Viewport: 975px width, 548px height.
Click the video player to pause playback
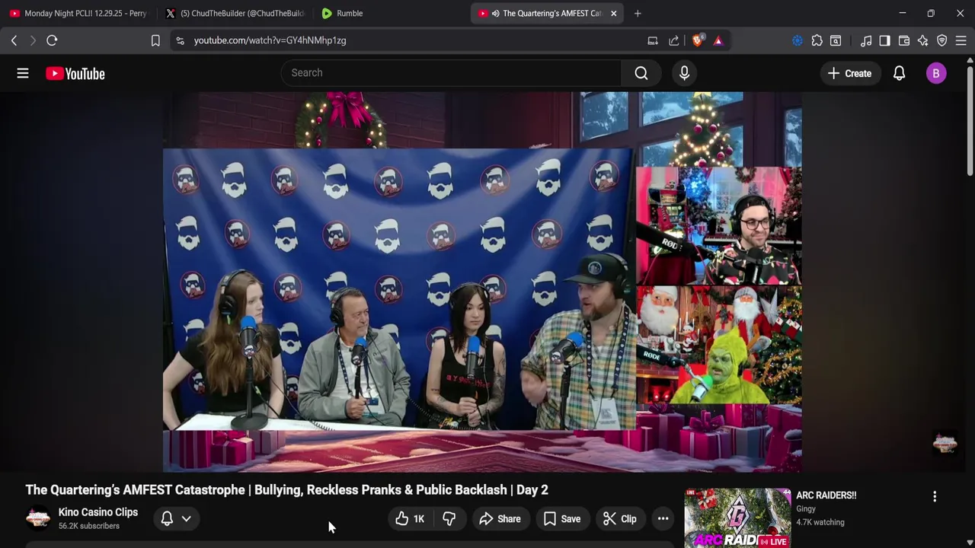(481, 282)
